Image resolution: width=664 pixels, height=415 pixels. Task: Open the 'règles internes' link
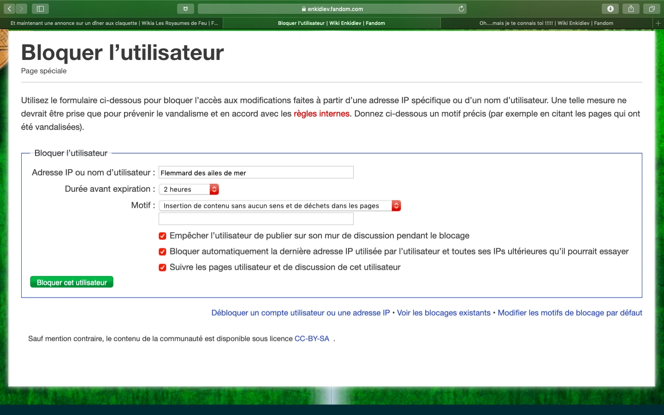coord(321,114)
